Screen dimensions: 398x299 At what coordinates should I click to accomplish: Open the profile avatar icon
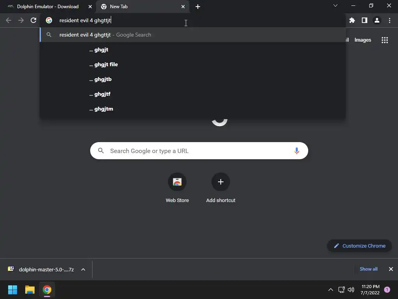coord(377,20)
